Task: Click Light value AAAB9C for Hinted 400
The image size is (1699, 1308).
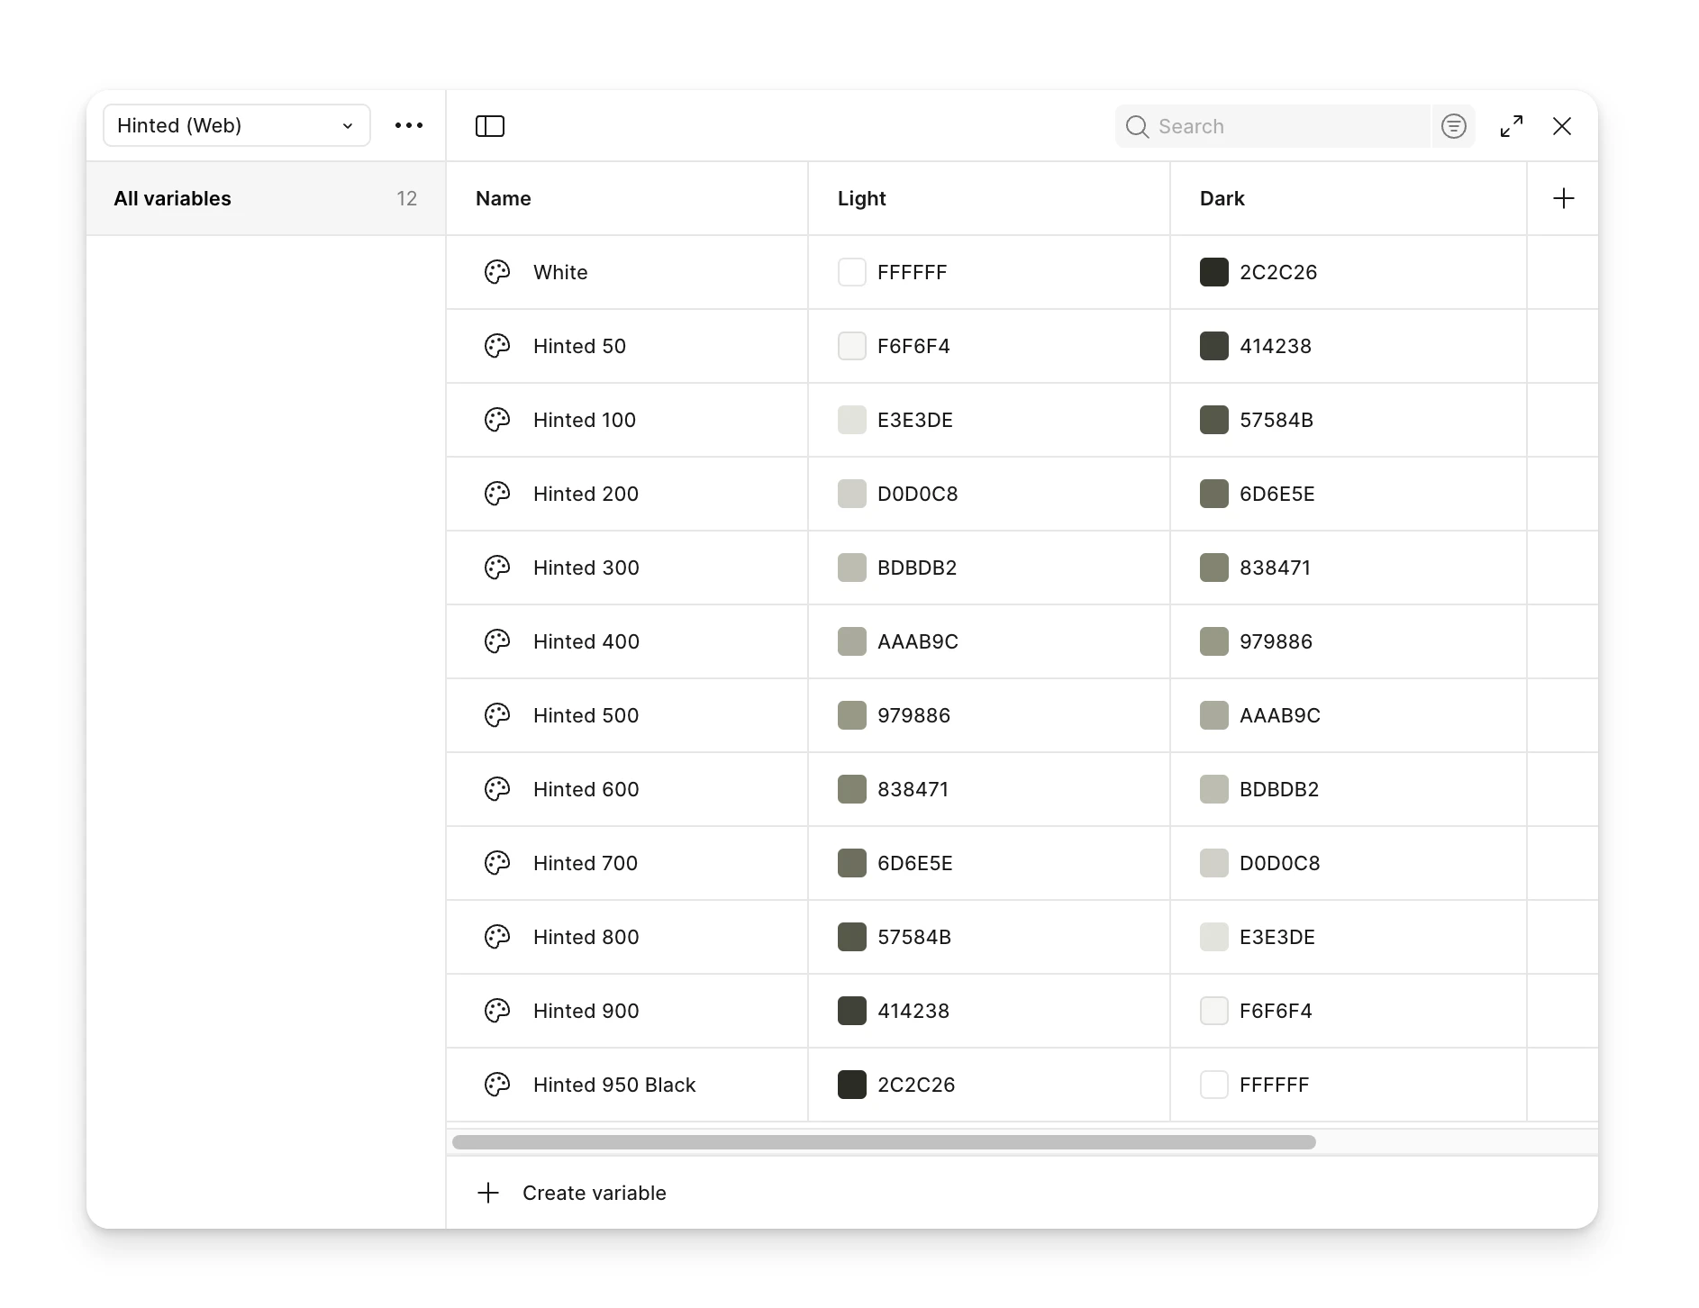Action: 918,641
